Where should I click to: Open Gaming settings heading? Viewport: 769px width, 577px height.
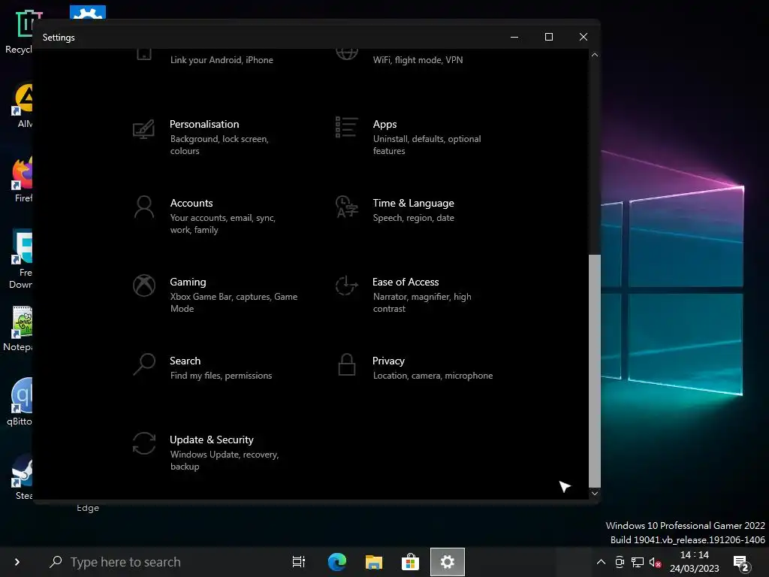click(188, 282)
